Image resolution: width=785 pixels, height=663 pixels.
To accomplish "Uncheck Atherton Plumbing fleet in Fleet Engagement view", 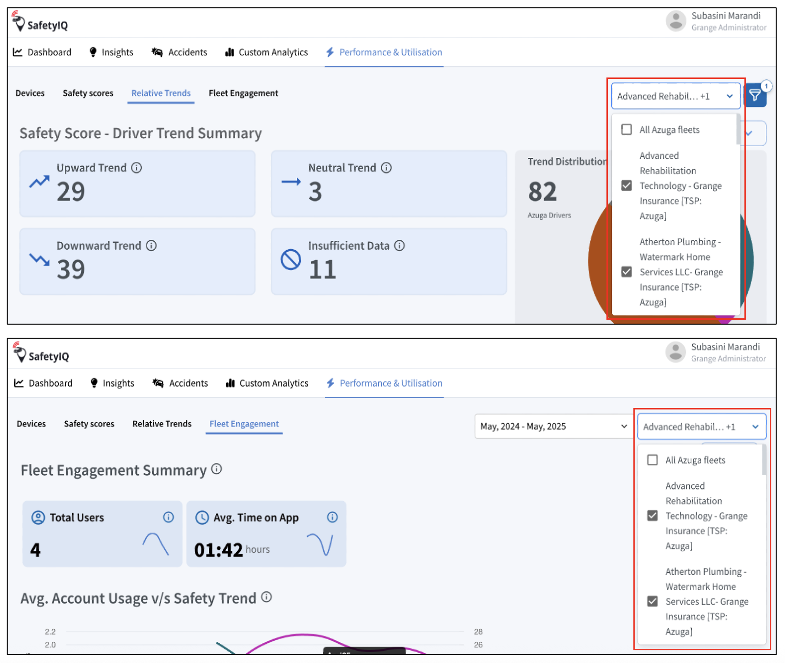I will point(653,601).
